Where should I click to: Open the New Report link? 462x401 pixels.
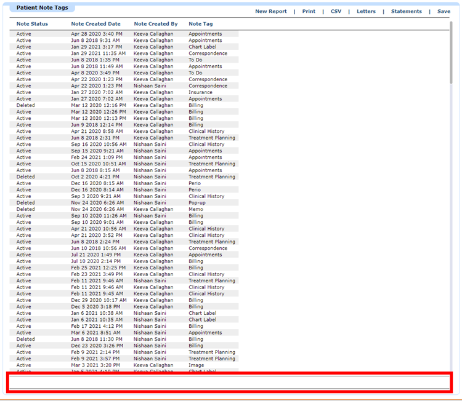271,11
